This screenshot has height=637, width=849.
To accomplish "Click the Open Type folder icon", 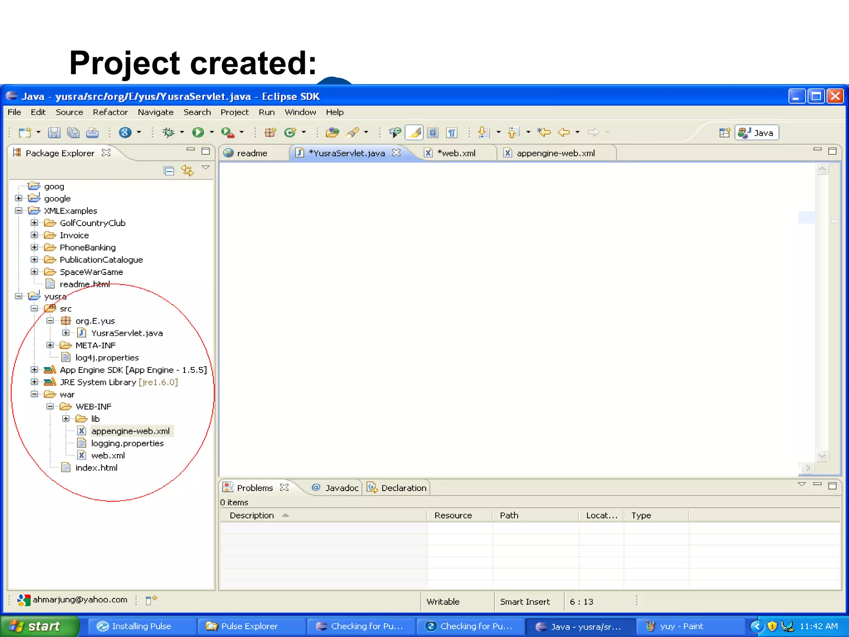I will point(332,132).
